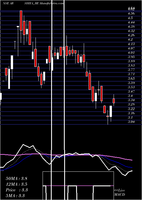Select the 4.13 price axis label
This screenshot has height=200, width=142.
click(x=131, y=44)
